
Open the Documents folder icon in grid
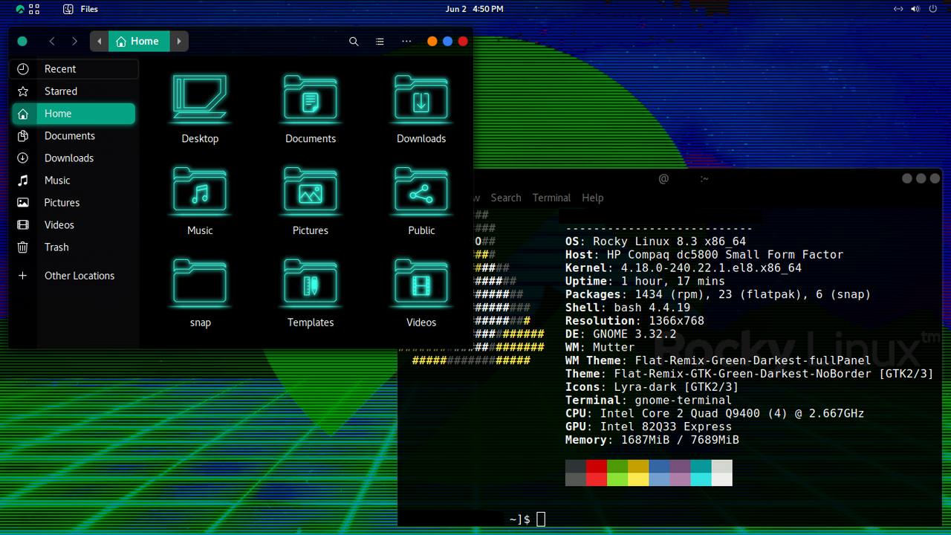[x=311, y=98]
